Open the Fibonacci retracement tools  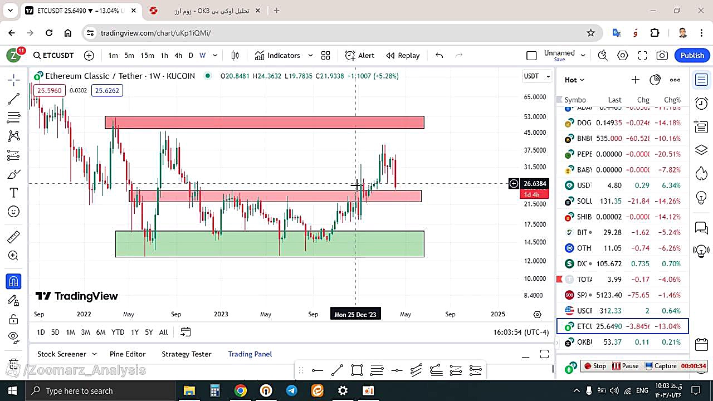pyautogui.click(x=14, y=118)
